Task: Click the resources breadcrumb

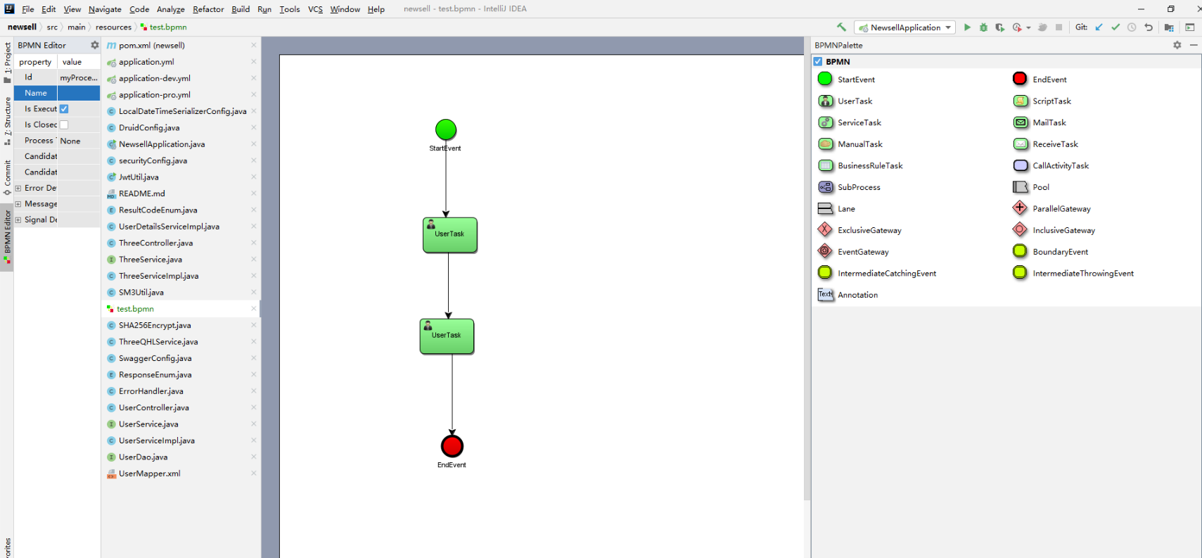Action: [x=113, y=27]
